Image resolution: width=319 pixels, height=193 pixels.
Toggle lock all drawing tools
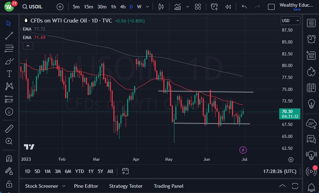pos(9,184)
